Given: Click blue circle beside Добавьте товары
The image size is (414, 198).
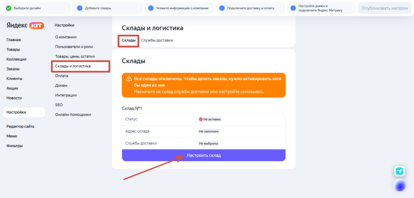Looking at the screenshot, I should pos(80,8).
